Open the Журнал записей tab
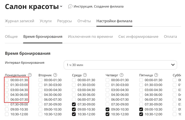Viewport: 185px width, 120px height. click(19, 21)
